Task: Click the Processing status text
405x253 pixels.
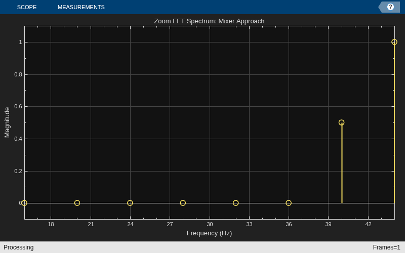Action: [19, 247]
